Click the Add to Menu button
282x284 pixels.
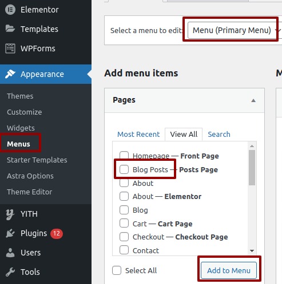[x=229, y=270]
